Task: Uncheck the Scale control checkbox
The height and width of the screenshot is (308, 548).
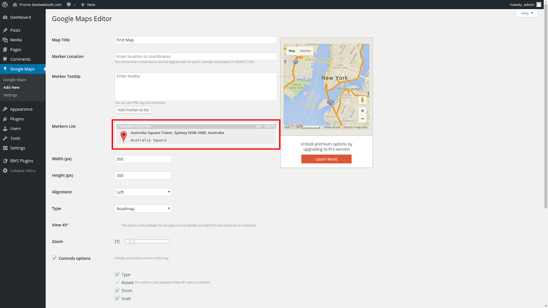Action: click(117, 298)
